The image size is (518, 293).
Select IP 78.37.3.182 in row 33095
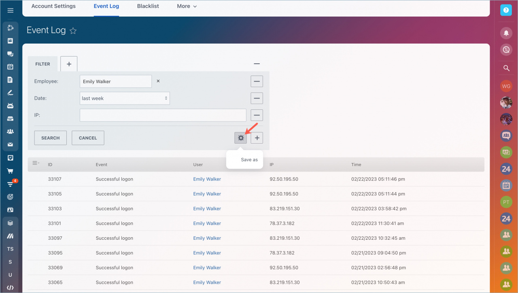[x=282, y=253]
